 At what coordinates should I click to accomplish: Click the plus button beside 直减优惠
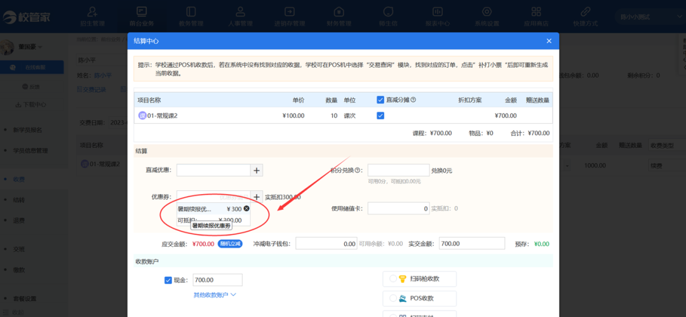(x=257, y=170)
